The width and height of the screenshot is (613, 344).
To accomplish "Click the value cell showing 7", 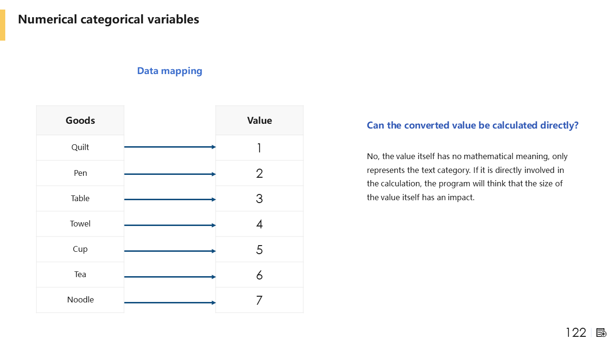I will click(259, 300).
